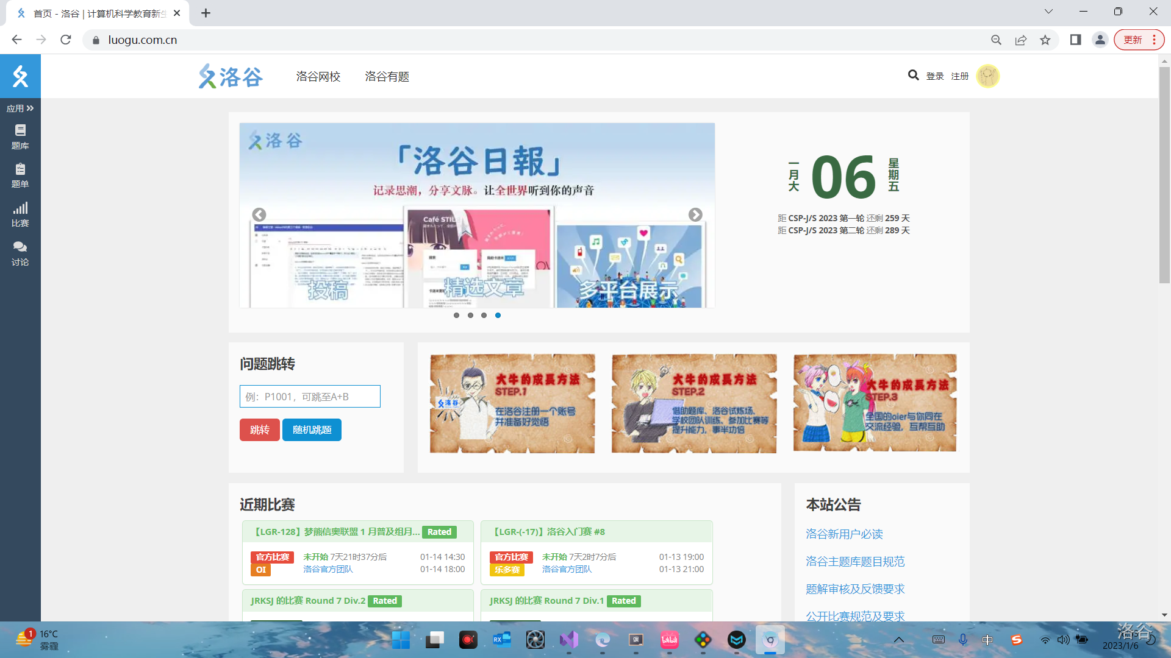Open the 比赛 contests sidebar icon
Viewport: 1171px width, 658px height.
tap(20, 214)
